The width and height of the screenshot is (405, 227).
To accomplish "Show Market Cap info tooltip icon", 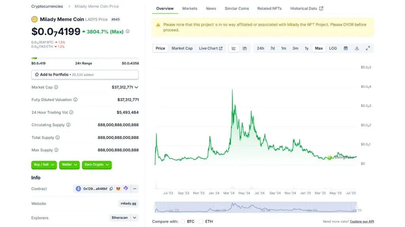I will (56, 87).
